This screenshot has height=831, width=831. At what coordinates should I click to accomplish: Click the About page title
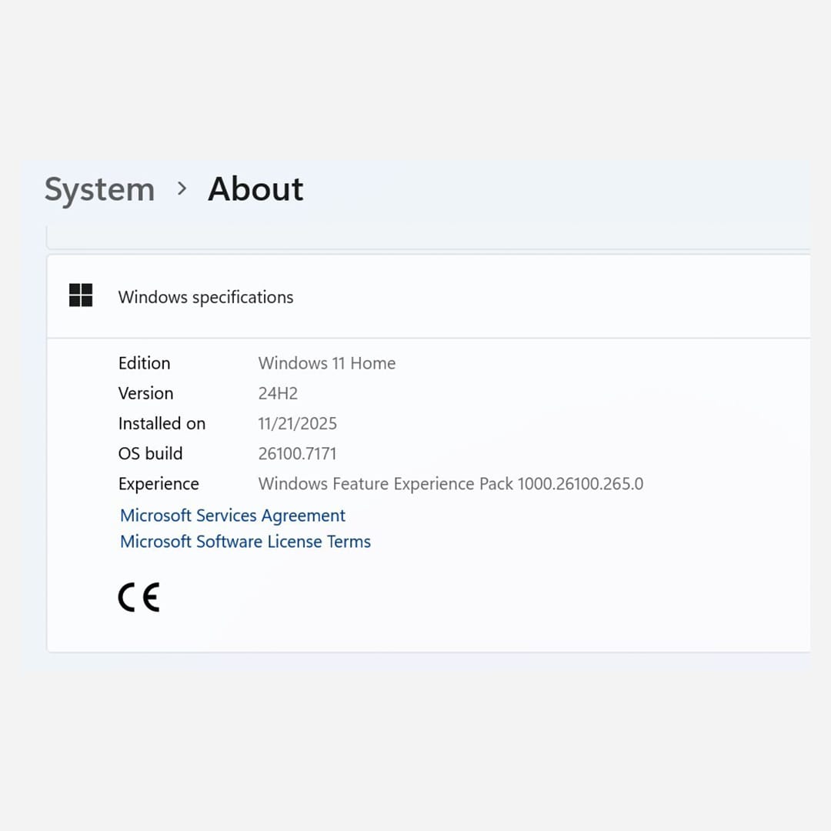(x=255, y=189)
